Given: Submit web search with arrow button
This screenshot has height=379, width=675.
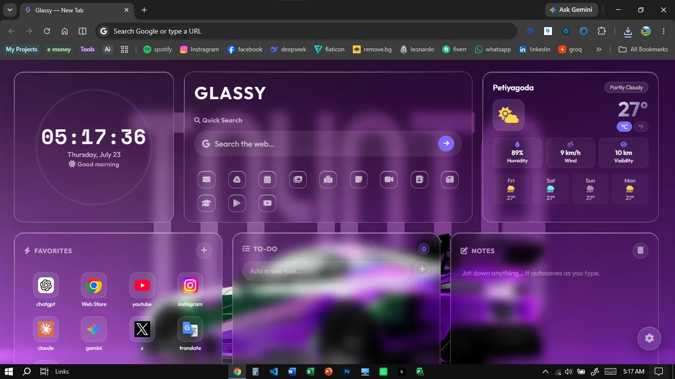Looking at the screenshot, I should (x=446, y=144).
